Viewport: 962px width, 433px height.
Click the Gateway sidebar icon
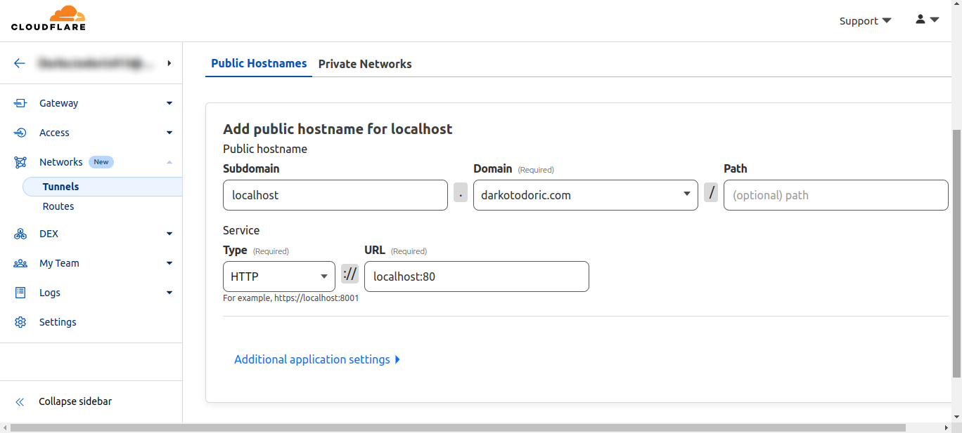(x=20, y=103)
